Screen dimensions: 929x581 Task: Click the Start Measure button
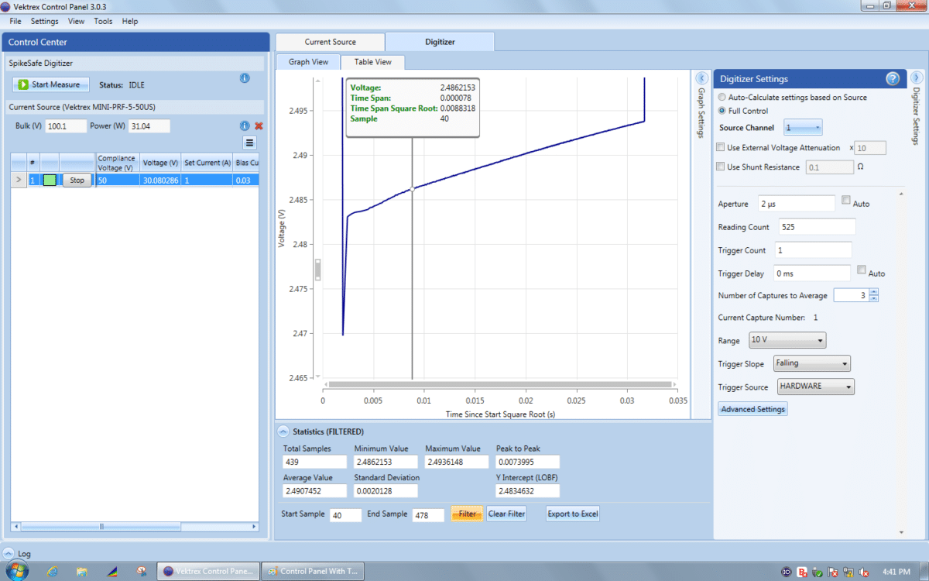tap(51, 84)
